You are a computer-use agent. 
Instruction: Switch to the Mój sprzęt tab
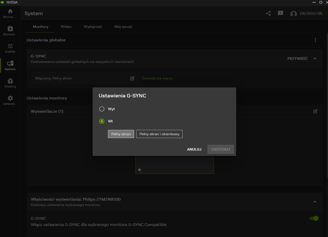pyautogui.click(x=123, y=27)
